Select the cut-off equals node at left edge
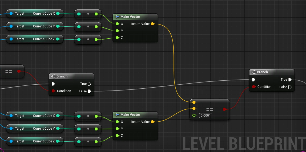306x152 pixels. pos(12,71)
